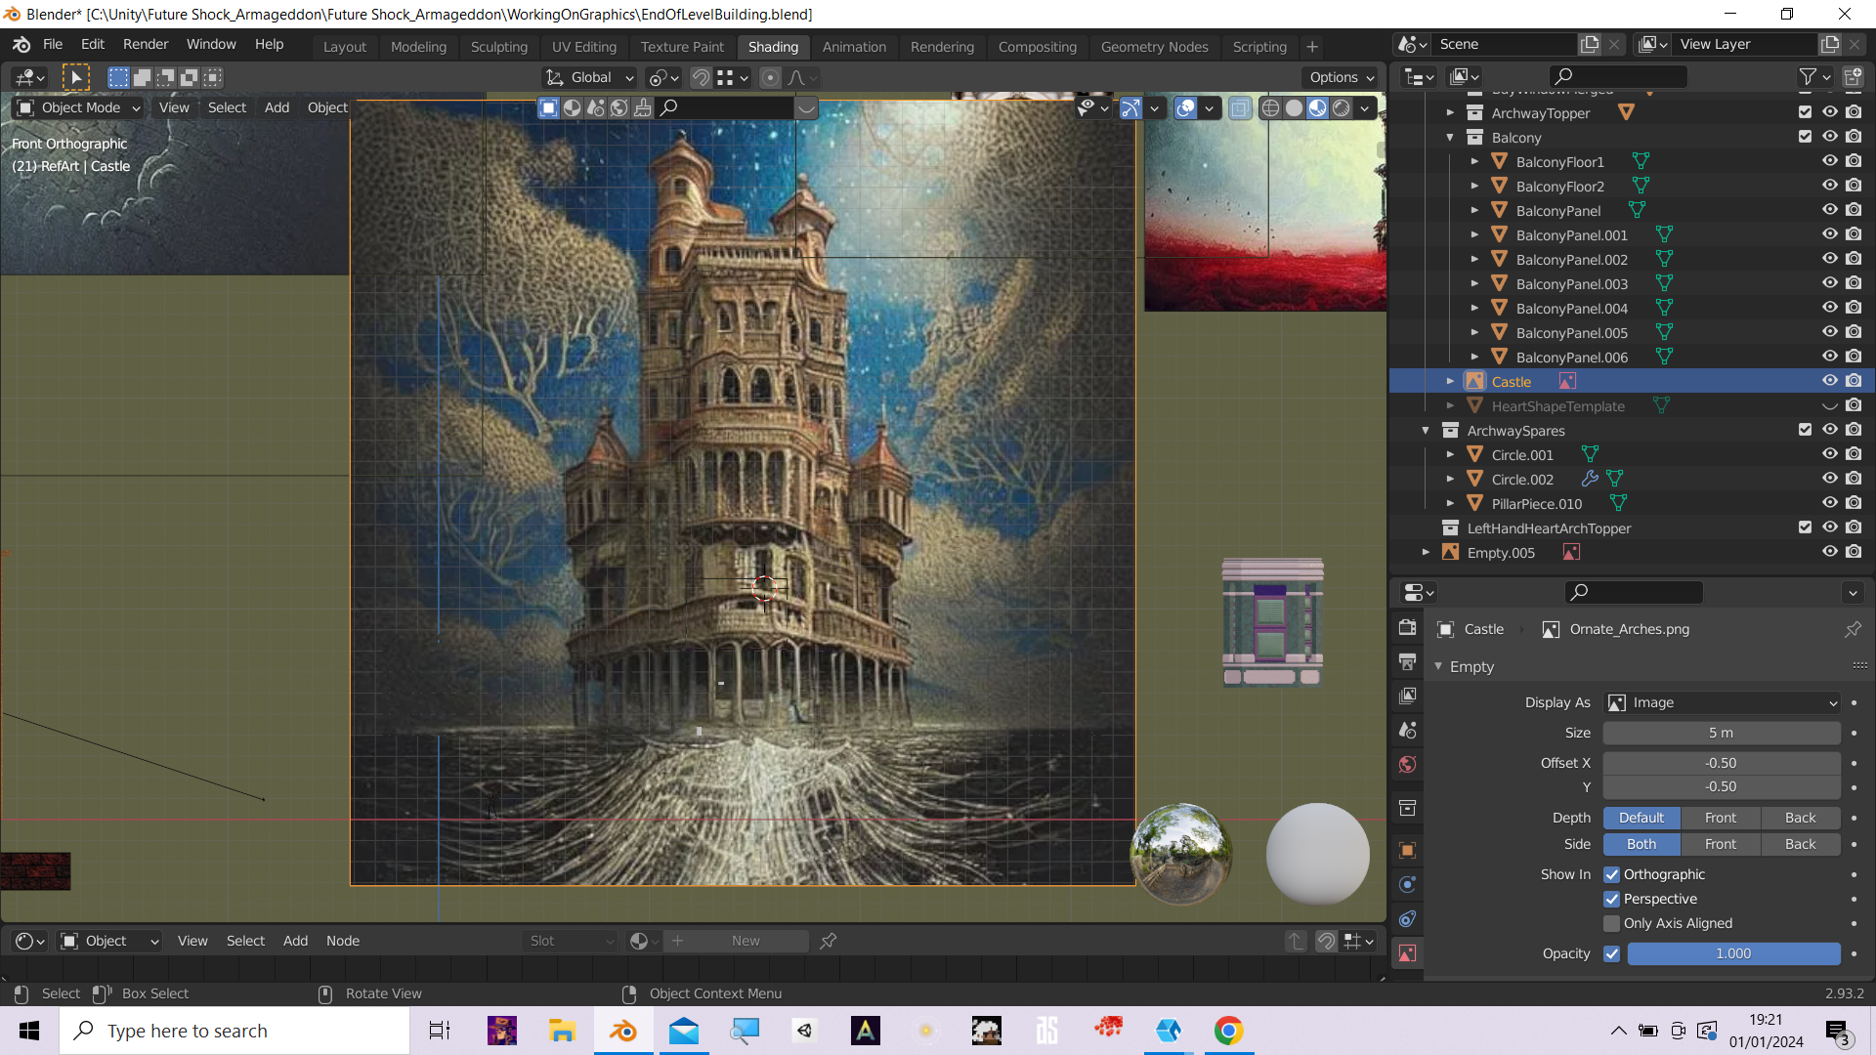Image resolution: width=1876 pixels, height=1055 pixels.
Task: Choose the Material filter icon in viewport header
Action: coord(572,107)
